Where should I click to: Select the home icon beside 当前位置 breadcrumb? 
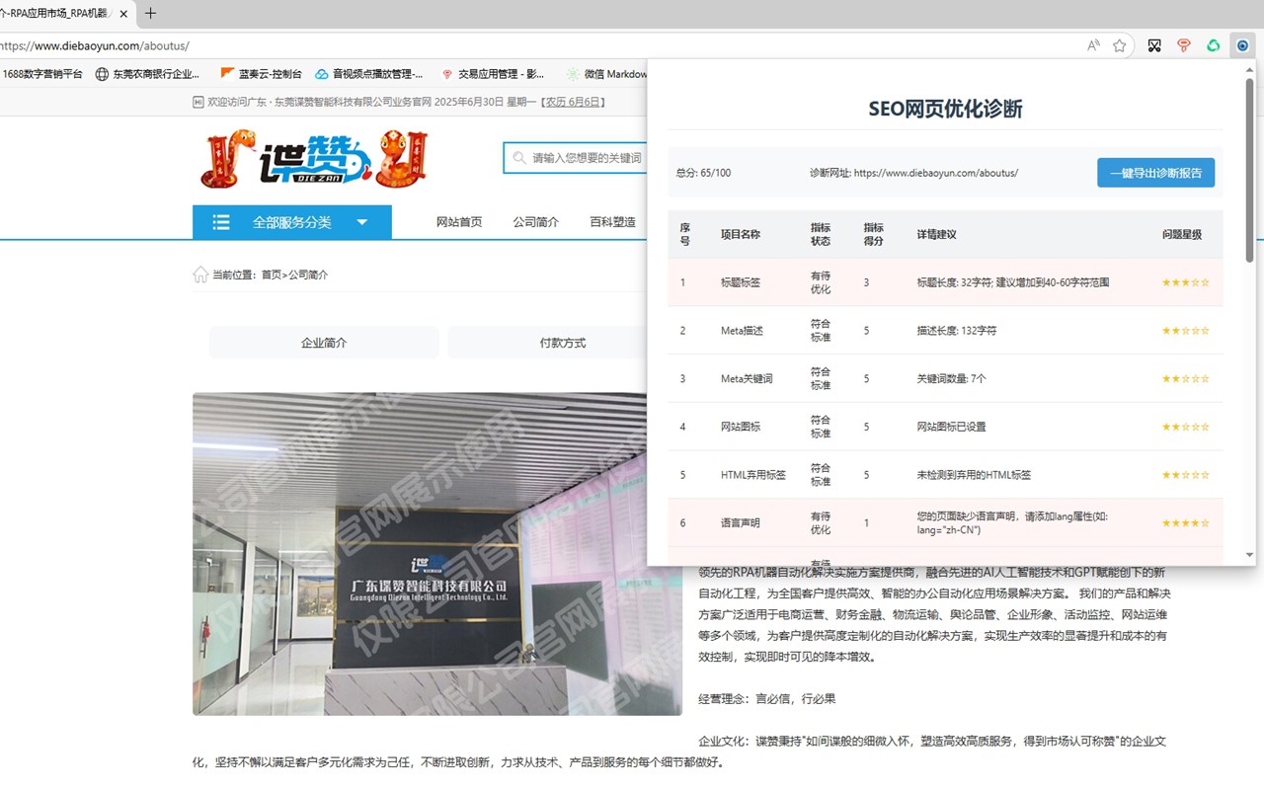coord(200,274)
